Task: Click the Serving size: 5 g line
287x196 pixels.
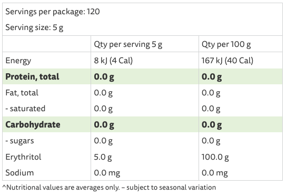Action: pos(34,27)
